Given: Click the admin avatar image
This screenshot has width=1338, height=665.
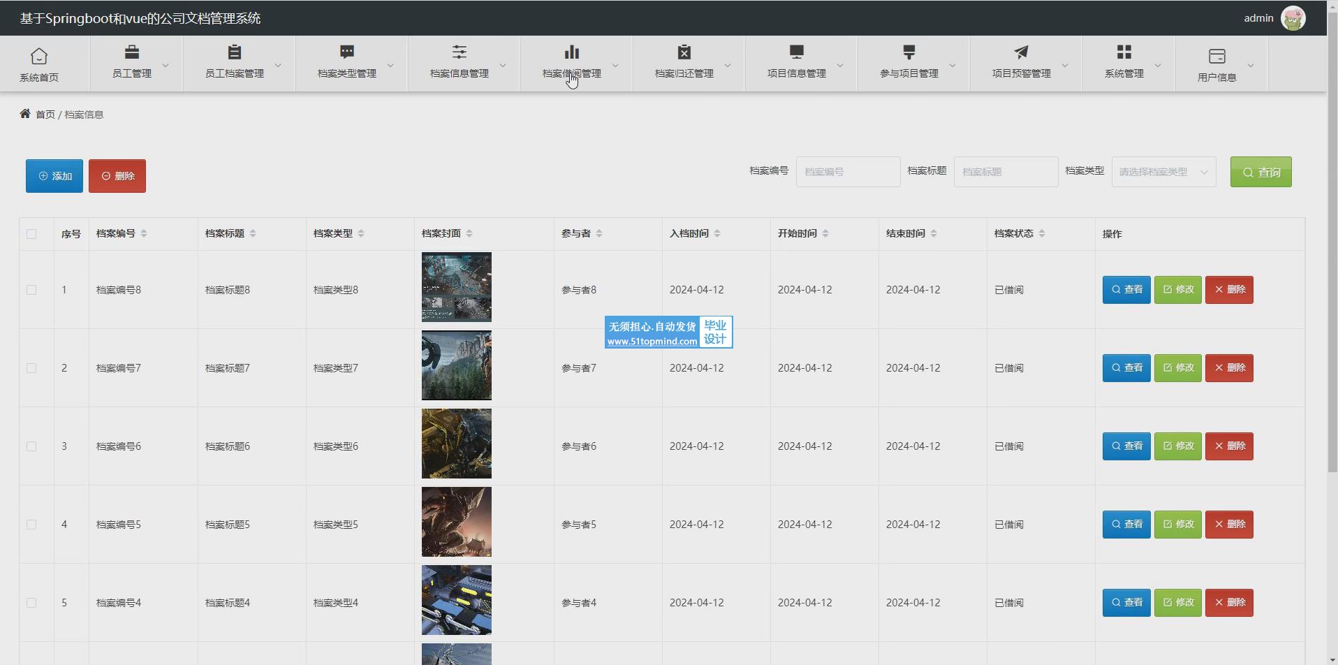Looking at the screenshot, I should pos(1293,18).
